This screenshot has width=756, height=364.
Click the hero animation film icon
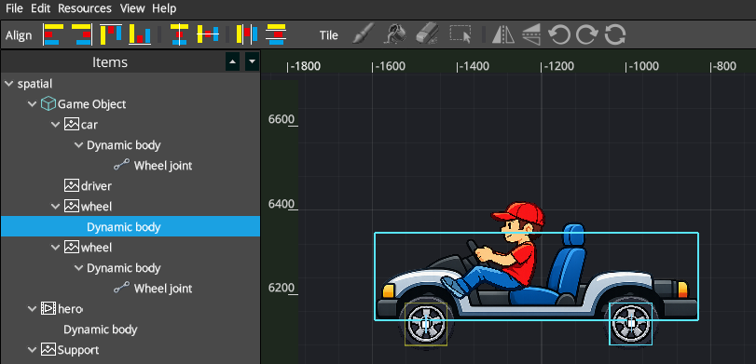48,309
